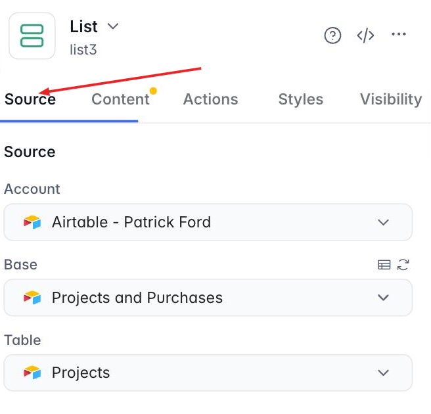Click the Account field label
431x414 pixels.
pyautogui.click(x=32, y=189)
